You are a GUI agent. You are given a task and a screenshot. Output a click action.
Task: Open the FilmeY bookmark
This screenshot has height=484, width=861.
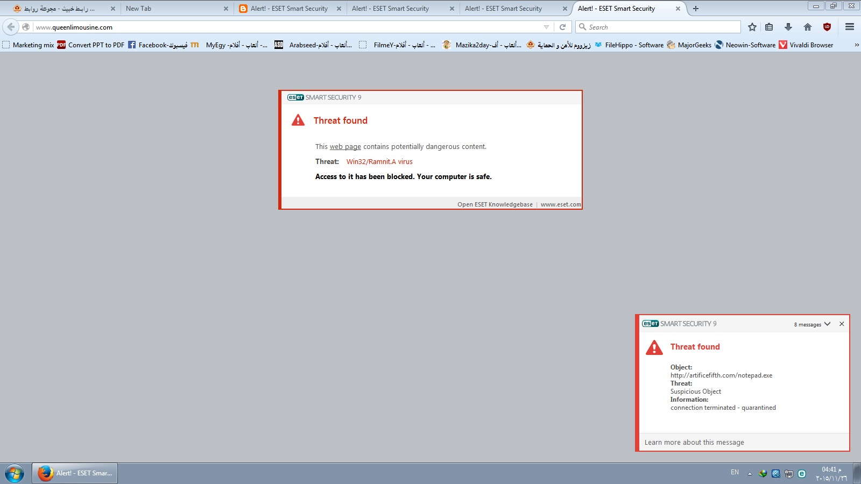tap(397, 45)
